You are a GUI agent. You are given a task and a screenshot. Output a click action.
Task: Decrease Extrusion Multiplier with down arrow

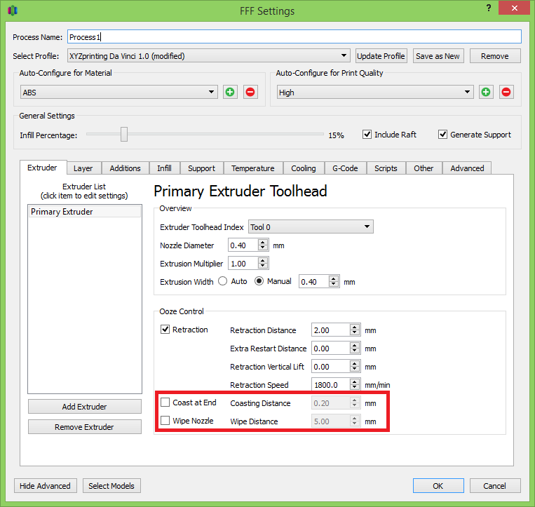pos(263,266)
